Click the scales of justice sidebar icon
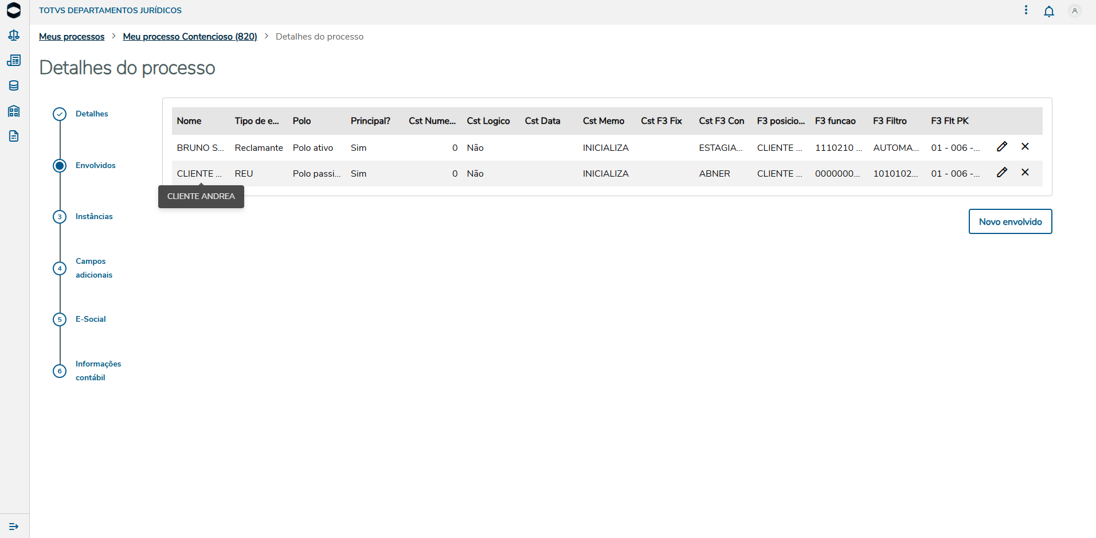The width and height of the screenshot is (1096, 538). pos(14,36)
